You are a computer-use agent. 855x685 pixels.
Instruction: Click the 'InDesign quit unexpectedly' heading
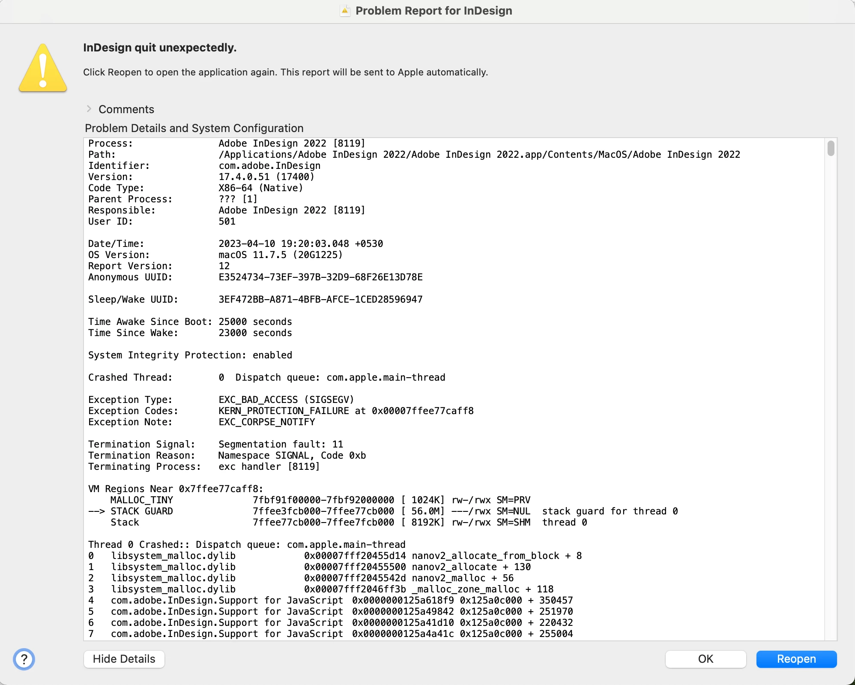click(x=160, y=48)
